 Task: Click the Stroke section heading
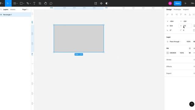pos(169,60)
